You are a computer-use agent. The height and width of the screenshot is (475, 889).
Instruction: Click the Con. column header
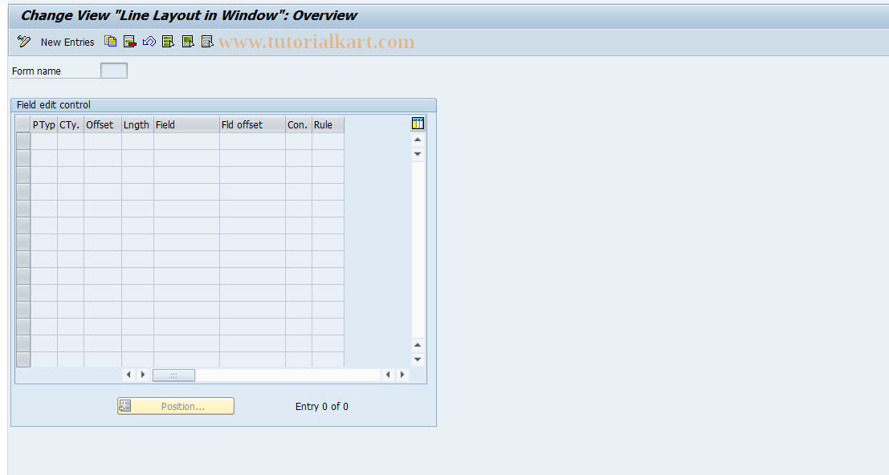[x=299, y=124]
